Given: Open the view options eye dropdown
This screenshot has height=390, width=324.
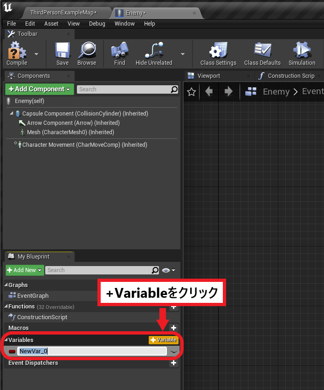Looking at the screenshot, I should [x=168, y=270].
